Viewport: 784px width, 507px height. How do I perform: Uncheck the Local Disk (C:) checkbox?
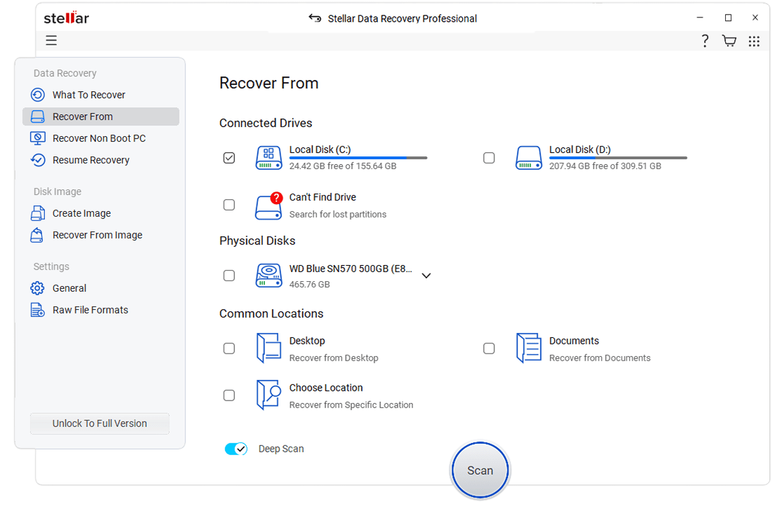tap(229, 158)
